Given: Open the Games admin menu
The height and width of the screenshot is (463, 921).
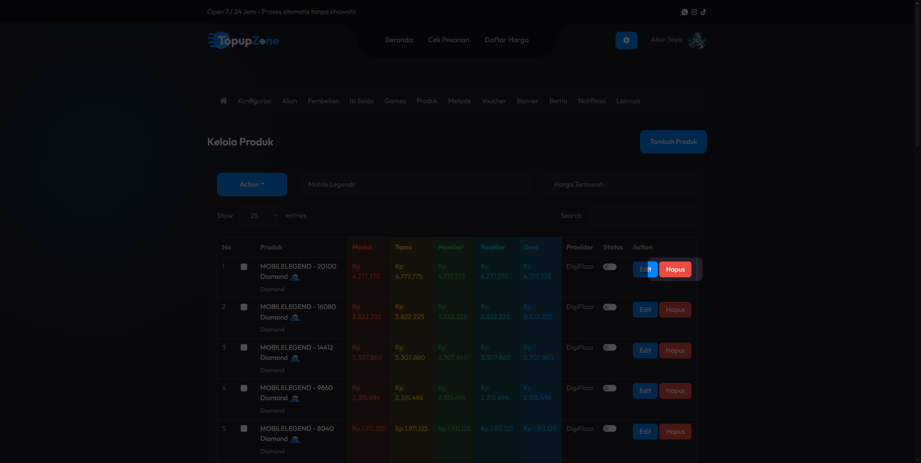Looking at the screenshot, I should pyautogui.click(x=395, y=101).
